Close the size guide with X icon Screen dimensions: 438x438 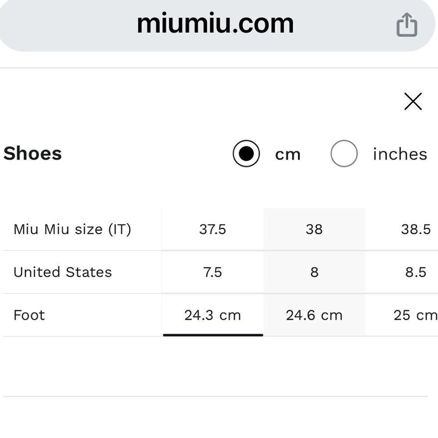413,102
